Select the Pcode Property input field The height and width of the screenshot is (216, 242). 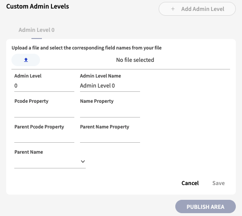44,111
